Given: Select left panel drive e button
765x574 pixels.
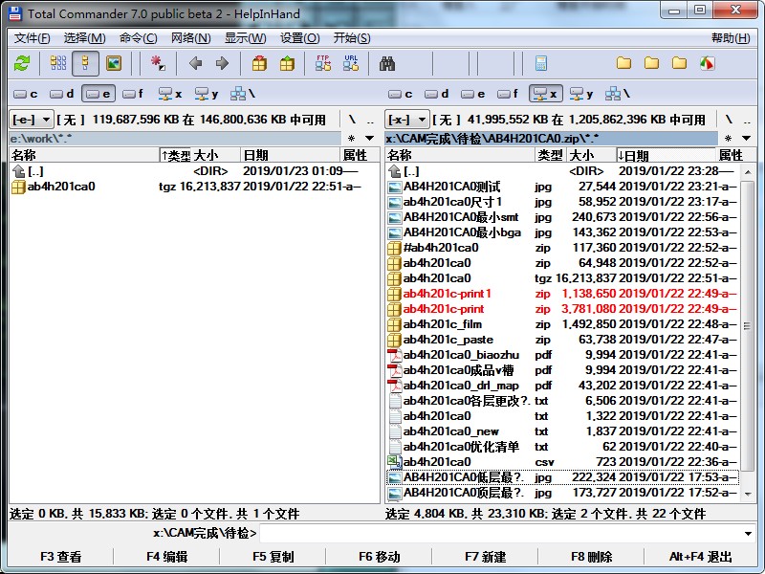Looking at the screenshot, I should [x=98, y=94].
